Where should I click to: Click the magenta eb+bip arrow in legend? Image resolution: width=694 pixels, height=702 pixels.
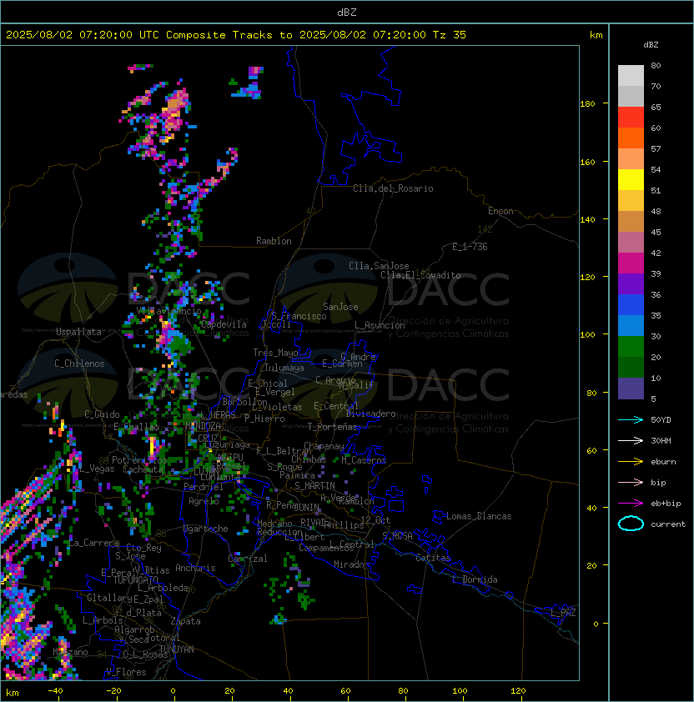pyautogui.click(x=631, y=504)
